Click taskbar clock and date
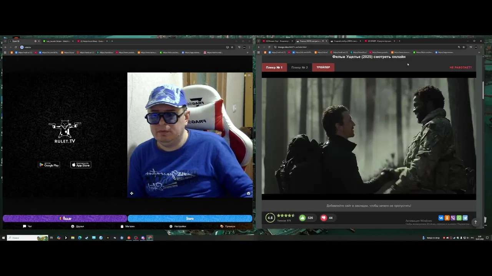The width and height of the screenshot is (492, 276). [x=479, y=238]
